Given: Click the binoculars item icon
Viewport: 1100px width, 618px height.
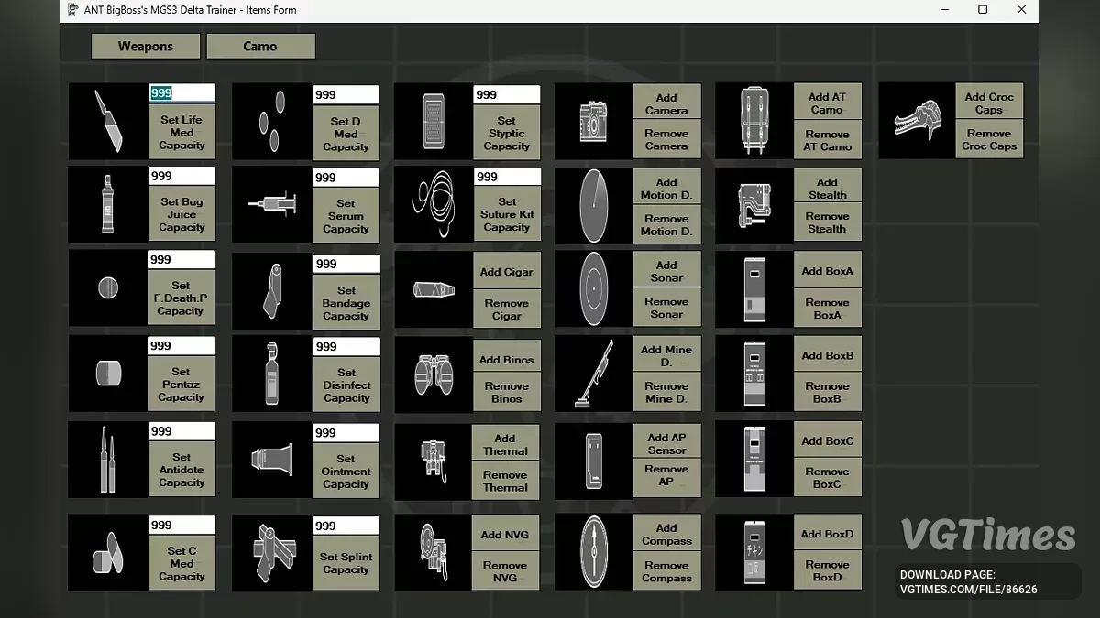Looking at the screenshot, I should coord(433,374).
